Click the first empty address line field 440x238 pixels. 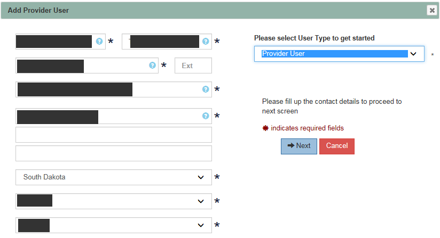coord(114,135)
